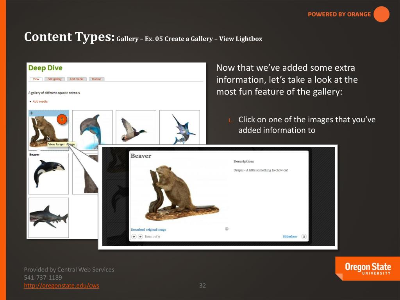This screenshot has width=400, height=300.
Task: Select the orca whale thumbnail
Action: click(x=48, y=174)
